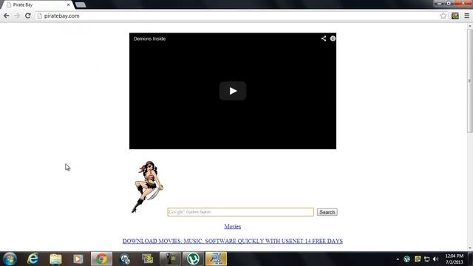
Task: Bookmark this page with the star icon
Action: (443, 16)
